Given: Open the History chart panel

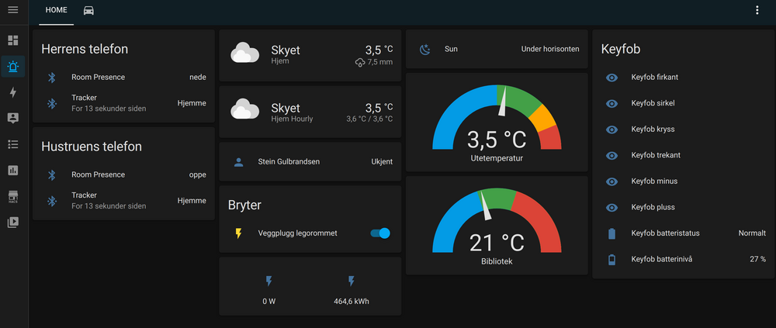Looking at the screenshot, I should 13,170.
